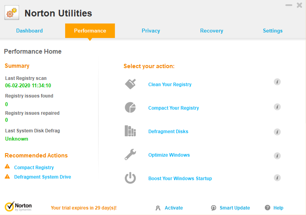Image resolution: width=306 pixels, height=215 pixels.
Task: Click the Unknown defrag status text
Action: (16, 139)
